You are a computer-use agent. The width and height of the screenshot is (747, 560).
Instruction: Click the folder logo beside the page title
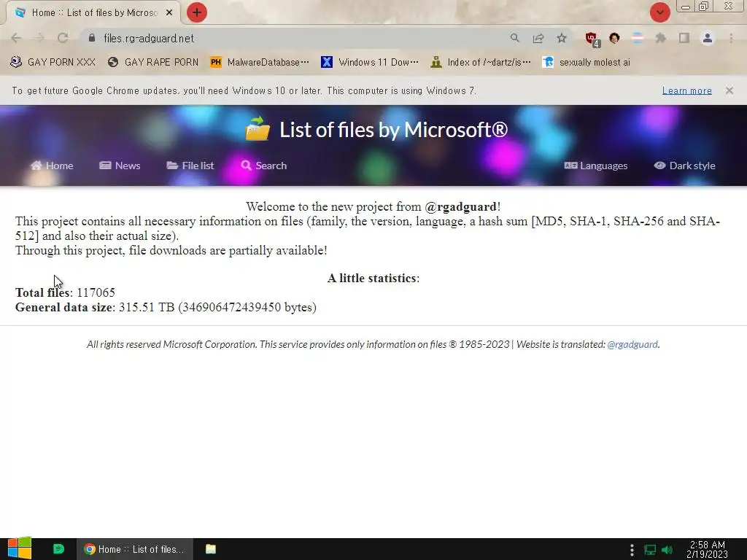pyautogui.click(x=258, y=129)
